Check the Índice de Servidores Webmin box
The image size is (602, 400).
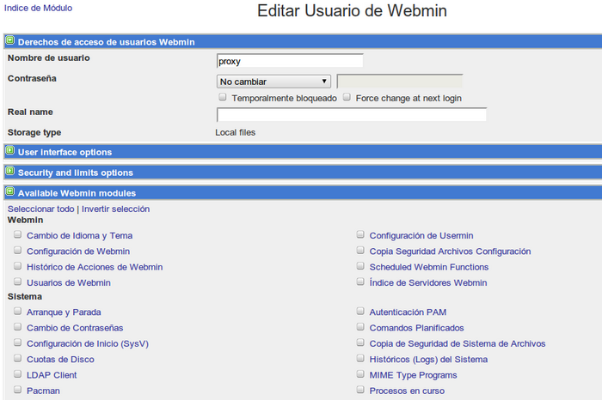[x=360, y=282]
